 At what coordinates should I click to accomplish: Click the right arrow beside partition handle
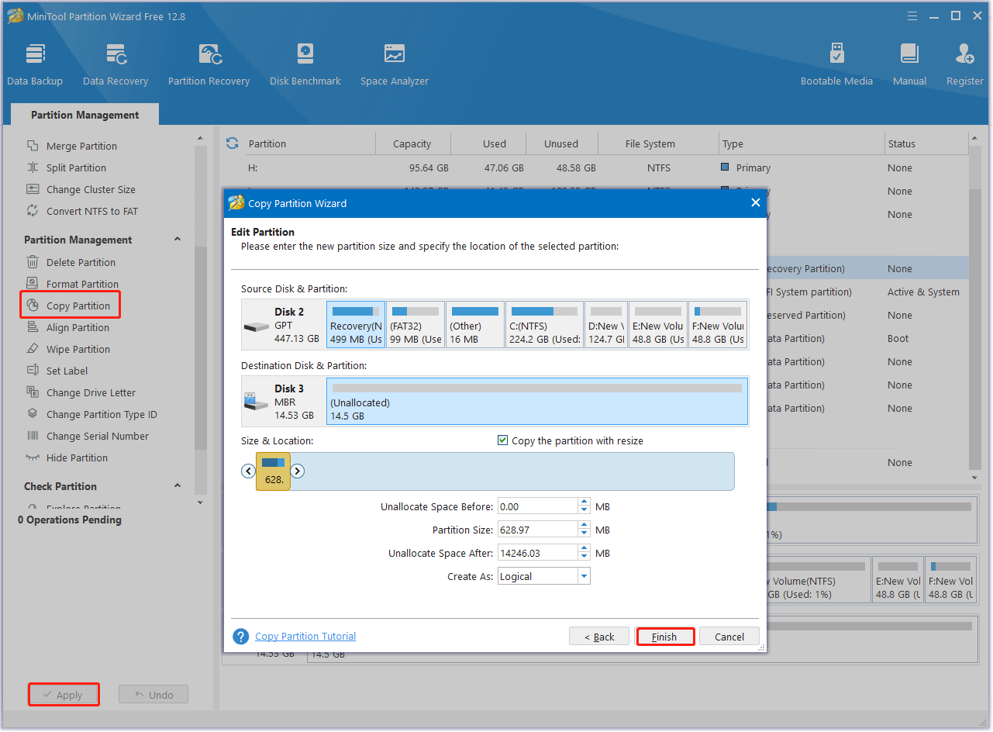[298, 471]
